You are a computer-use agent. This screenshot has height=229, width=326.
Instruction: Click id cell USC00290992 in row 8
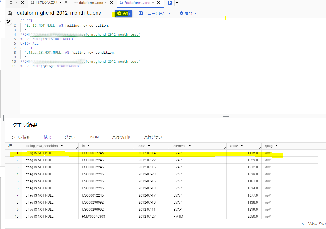(93, 202)
